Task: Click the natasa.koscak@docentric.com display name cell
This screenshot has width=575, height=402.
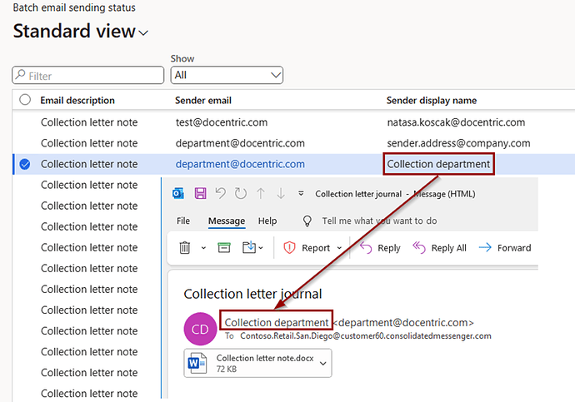Action: click(456, 122)
